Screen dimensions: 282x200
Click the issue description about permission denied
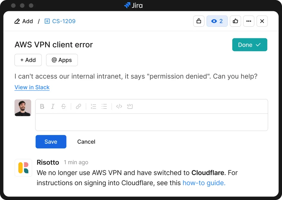click(x=136, y=76)
